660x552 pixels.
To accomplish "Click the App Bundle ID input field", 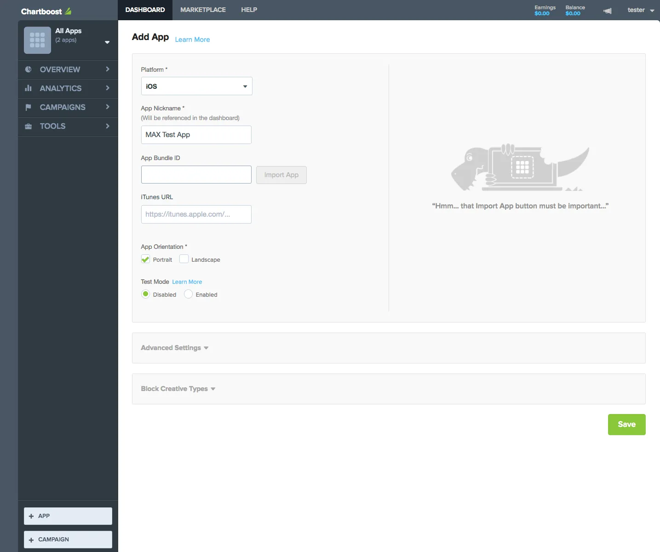I will pyautogui.click(x=196, y=175).
